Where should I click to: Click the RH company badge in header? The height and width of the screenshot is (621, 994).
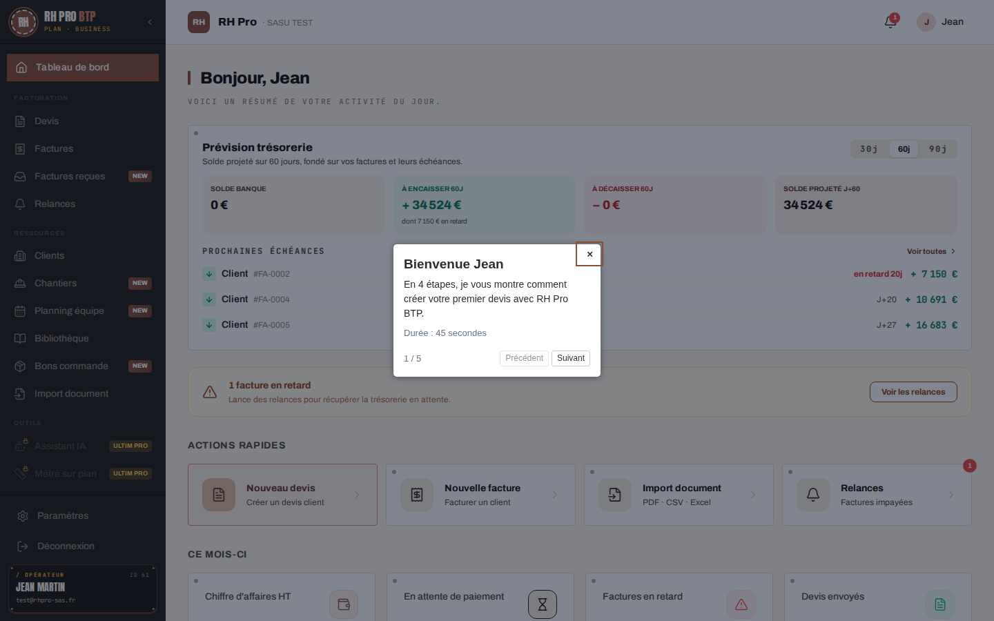(199, 22)
